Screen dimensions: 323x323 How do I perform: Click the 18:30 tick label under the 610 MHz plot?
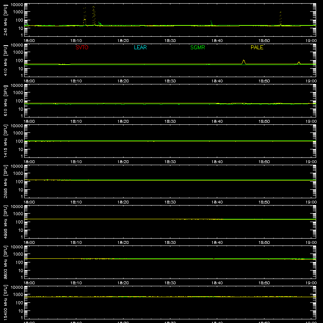[x=170, y=122]
